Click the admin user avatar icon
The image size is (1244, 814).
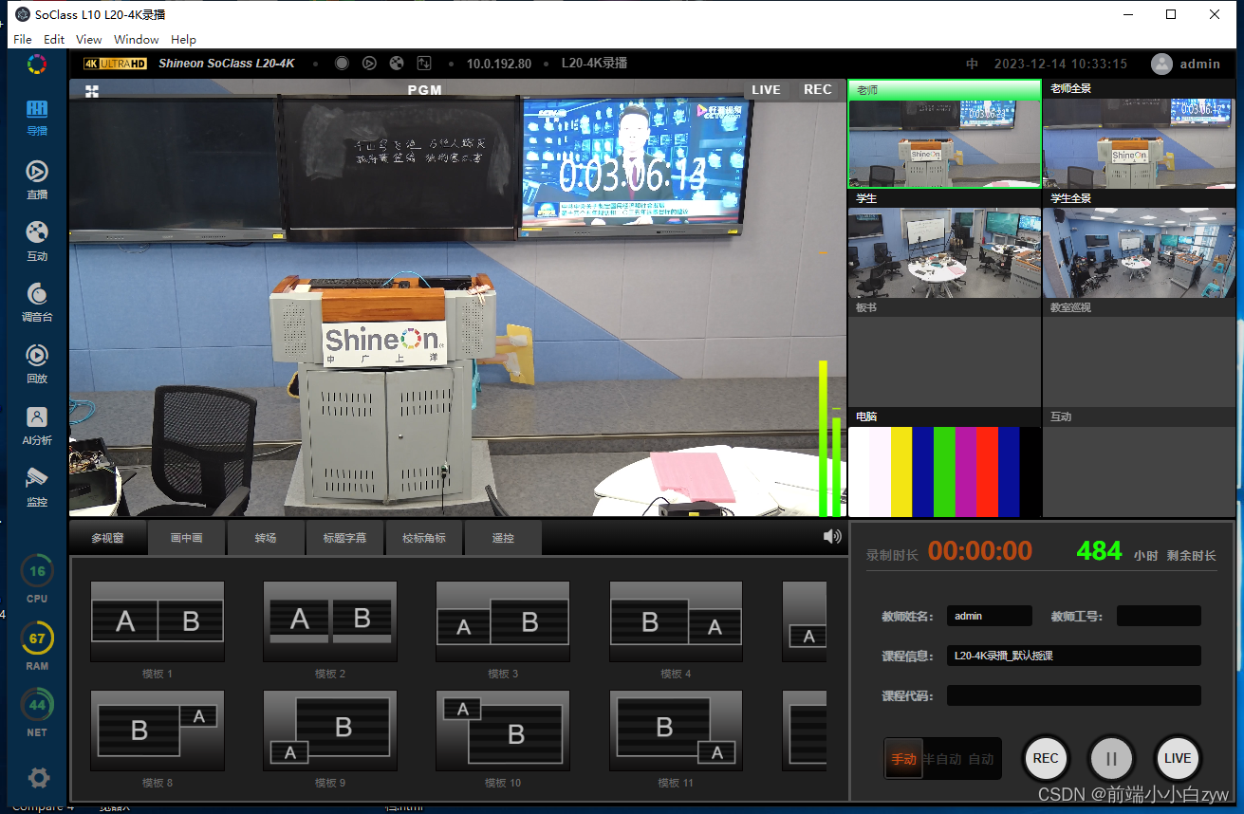[x=1161, y=64]
